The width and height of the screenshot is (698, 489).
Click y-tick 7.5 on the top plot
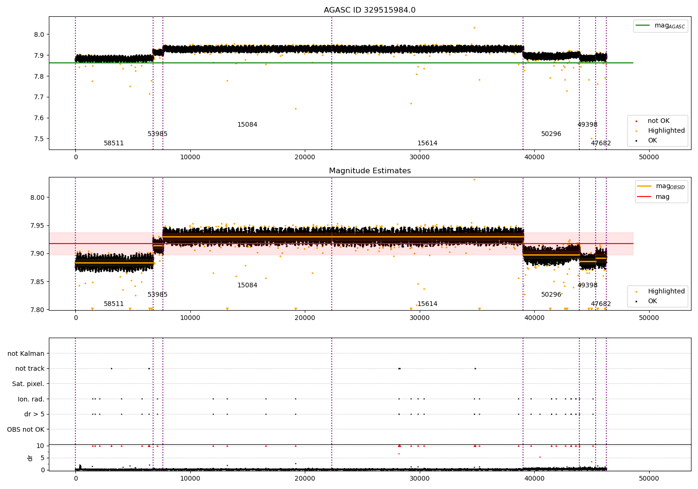coord(39,139)
